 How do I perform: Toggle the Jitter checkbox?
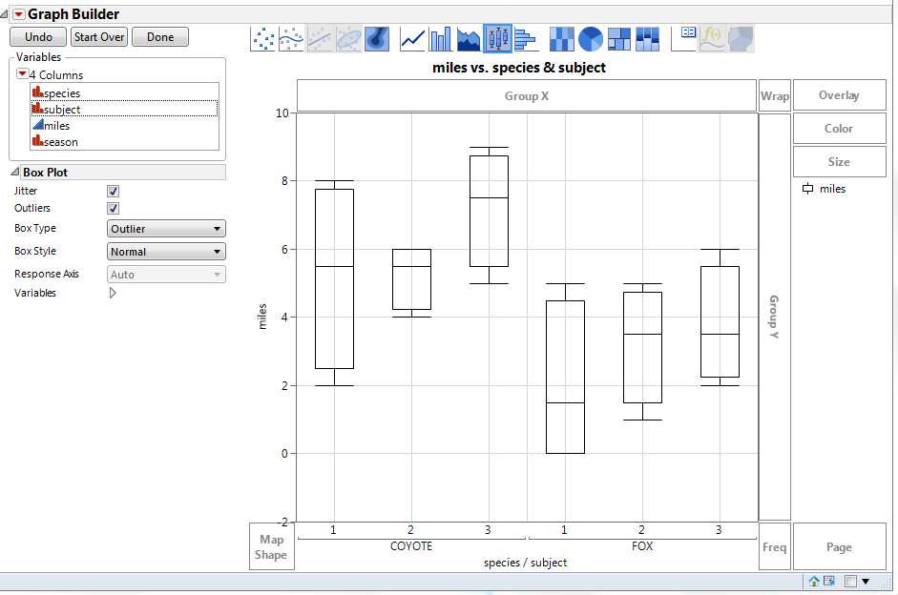[114, 191]
